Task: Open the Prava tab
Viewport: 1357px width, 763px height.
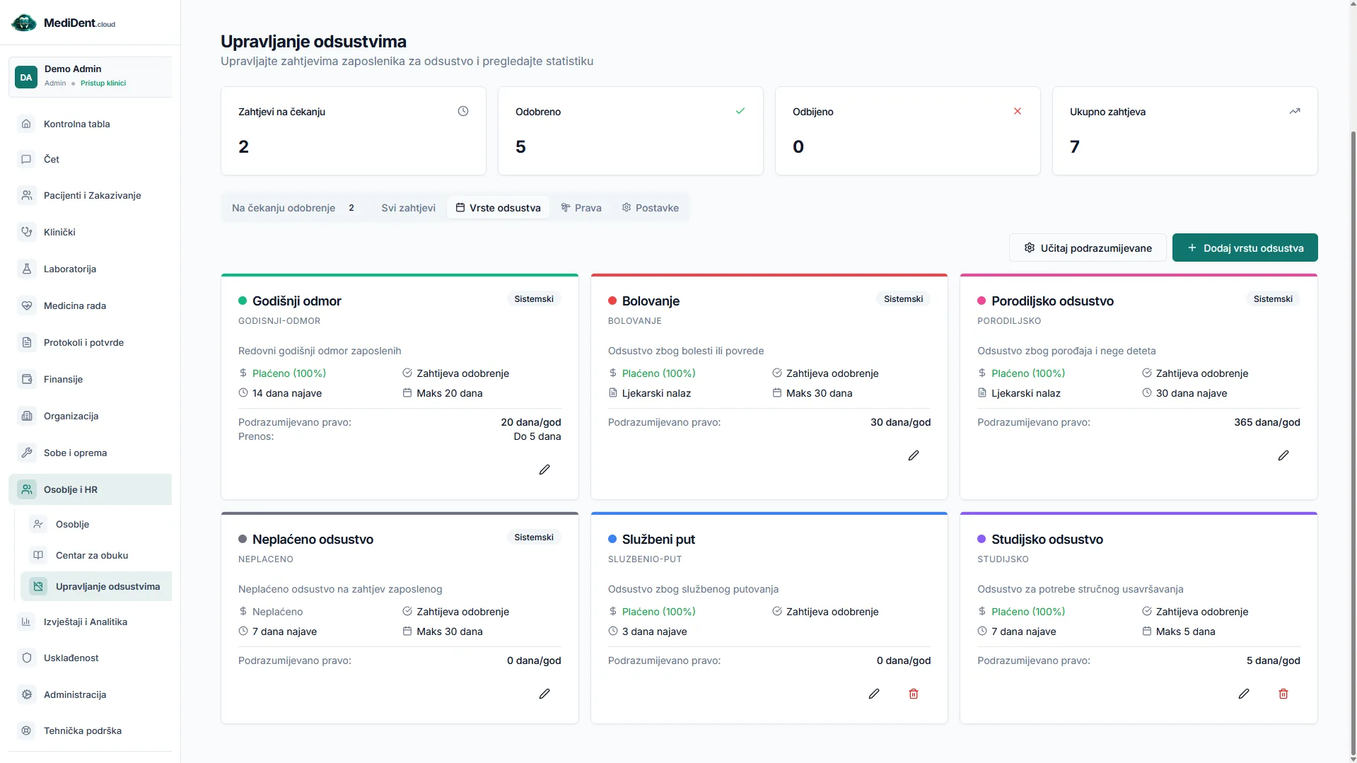Action: tap(581, 208)
